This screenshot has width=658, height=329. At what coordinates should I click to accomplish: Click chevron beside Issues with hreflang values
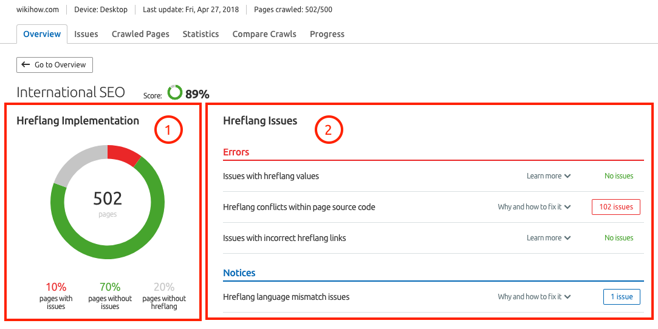pos(567,176)
